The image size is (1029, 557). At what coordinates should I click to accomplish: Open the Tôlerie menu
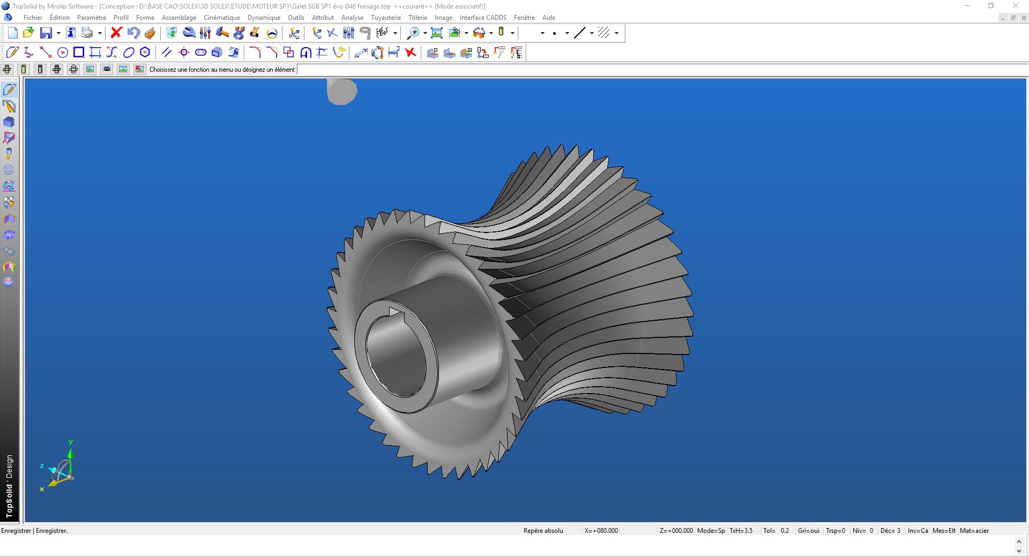(417, 18)
